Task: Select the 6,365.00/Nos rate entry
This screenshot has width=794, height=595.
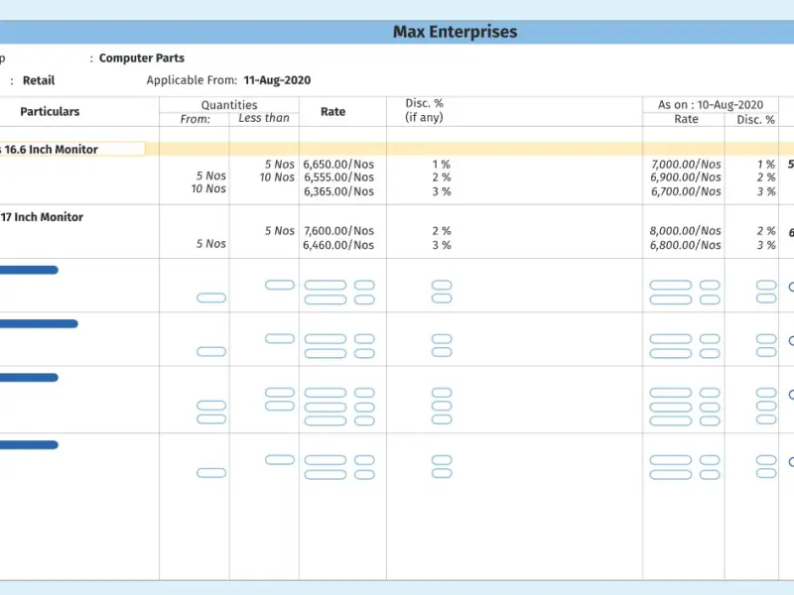Action: [x=338, y=191]
